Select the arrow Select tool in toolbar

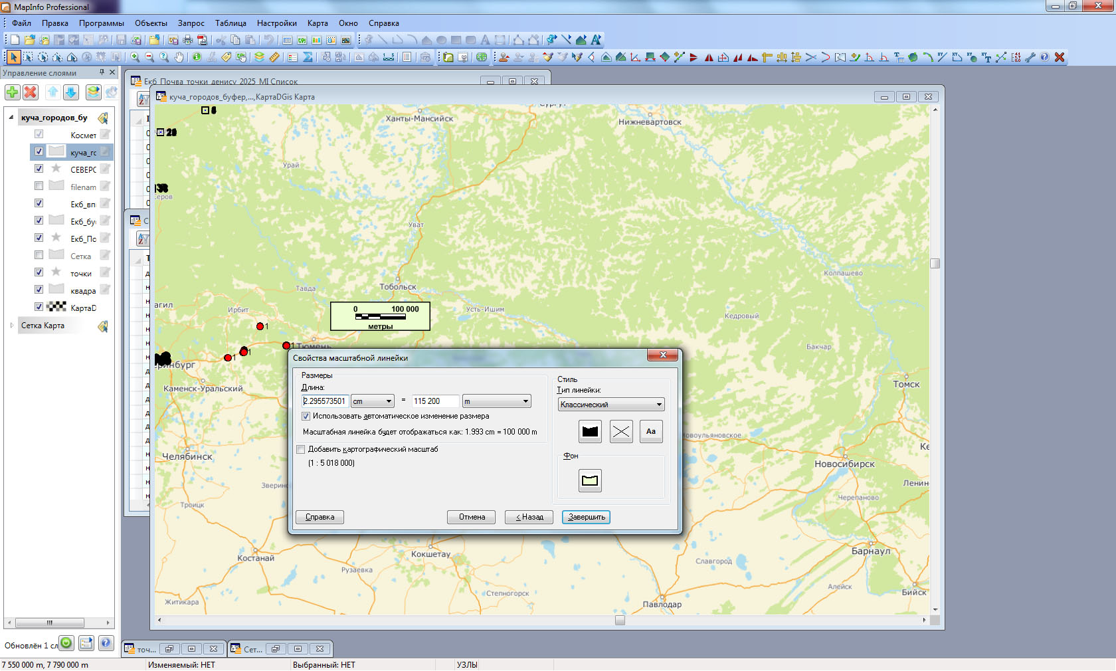pos(13,57)
